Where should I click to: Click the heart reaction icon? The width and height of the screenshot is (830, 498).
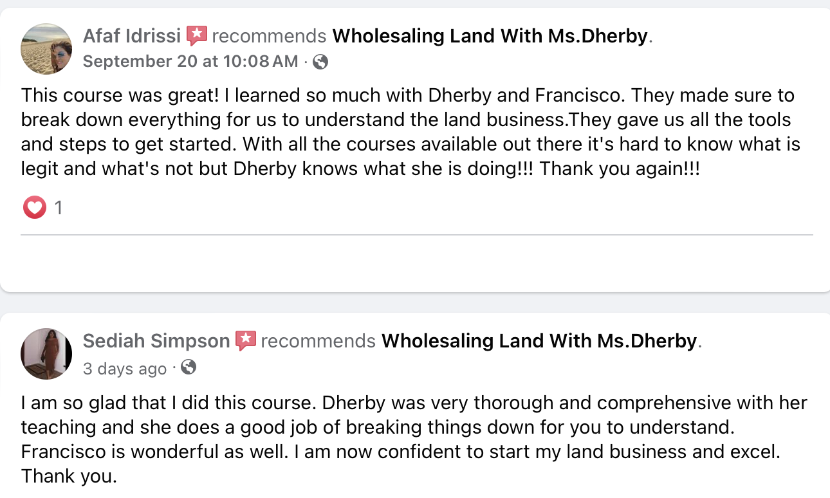[x=35, y=208]
